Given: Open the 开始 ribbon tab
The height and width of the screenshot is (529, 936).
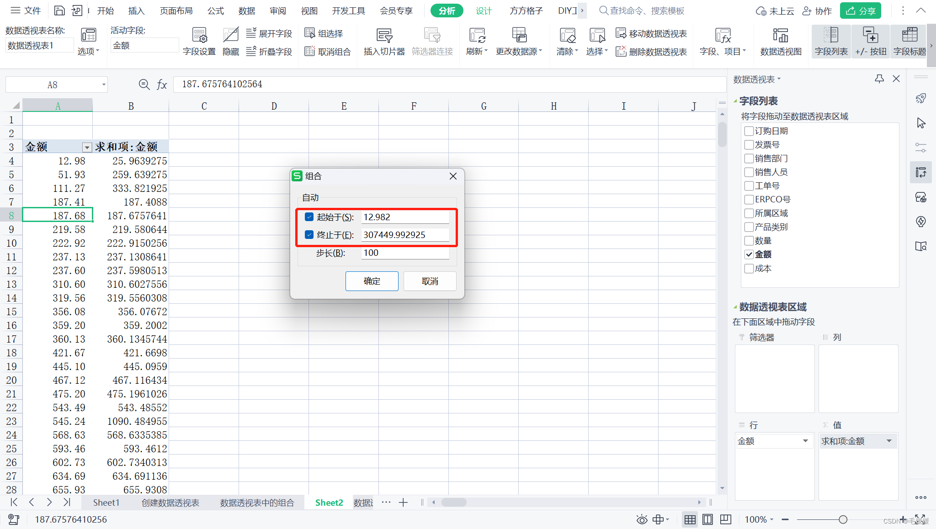Looking at the screenshot, I should tap(105, 11).
